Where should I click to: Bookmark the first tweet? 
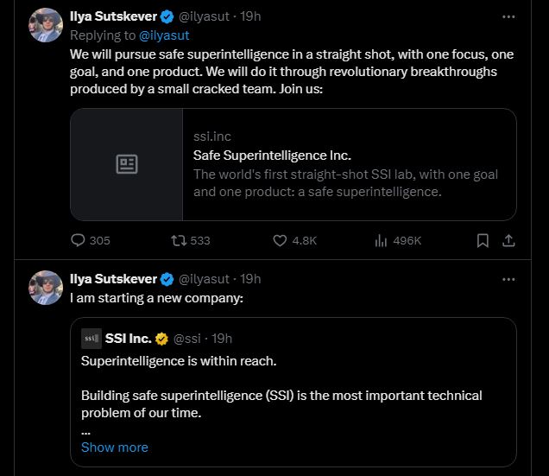pyautogui.click(x=483, y=240)
